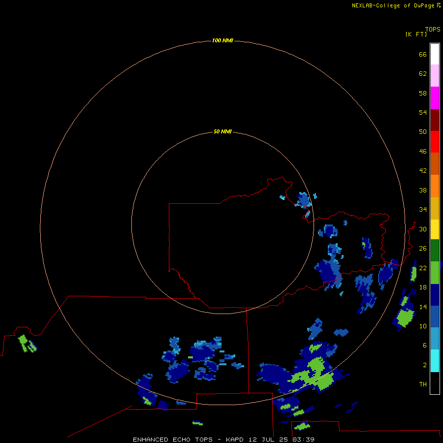The height and width of the screenshot is (443, 443).
Task: Click the light blue swatch between 6 and 10
Action: click(435, 339)
